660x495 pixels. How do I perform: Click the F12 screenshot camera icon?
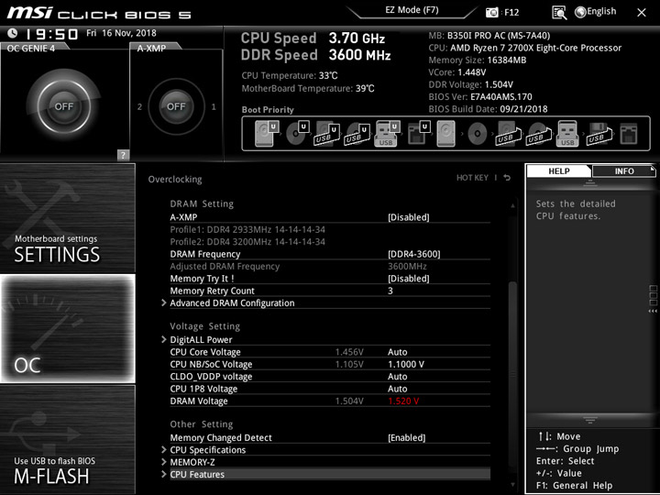tap(491, 13)
